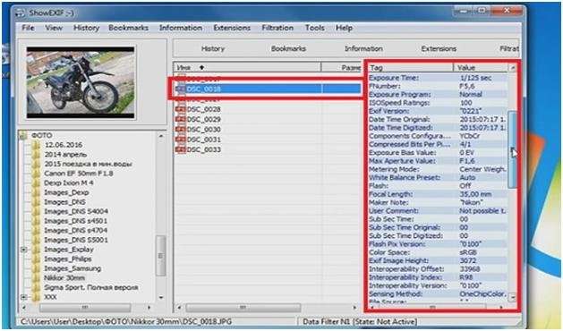Select the 12.06.2016 folder icon
Image resolution: width=563 pixels, height=331 pixels.
pyautogui.click(x=36, y=145)
